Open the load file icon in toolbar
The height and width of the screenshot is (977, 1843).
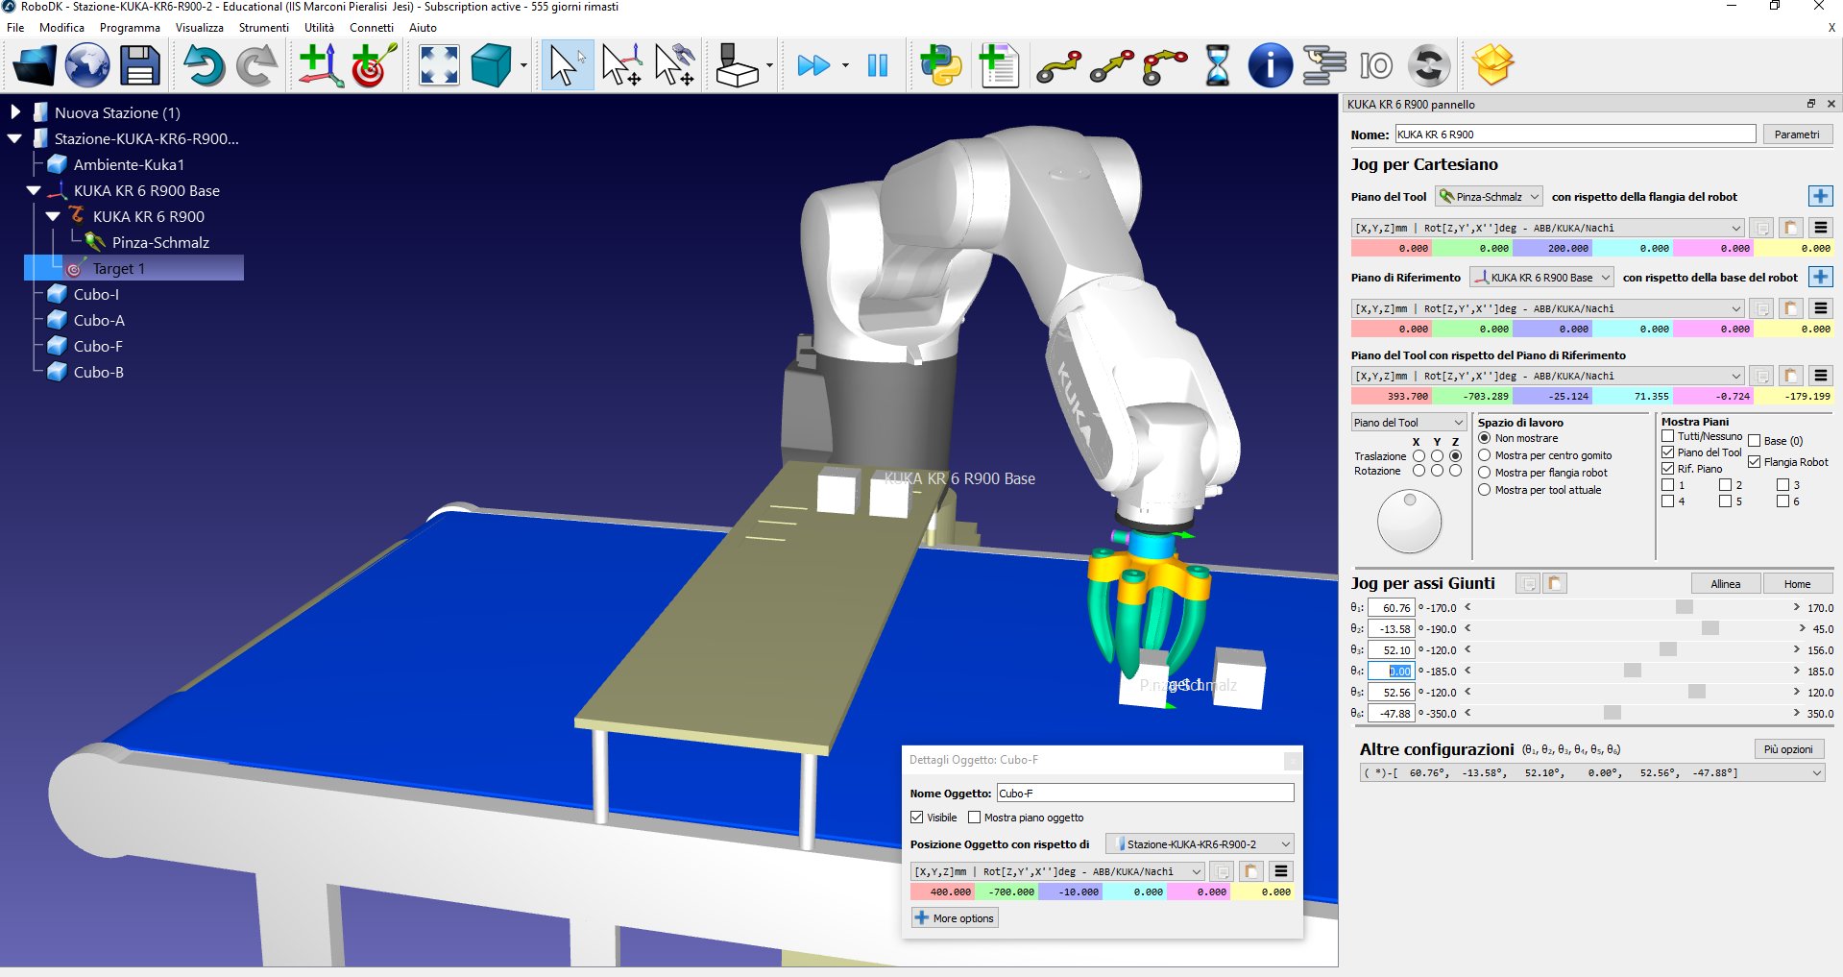35,65
